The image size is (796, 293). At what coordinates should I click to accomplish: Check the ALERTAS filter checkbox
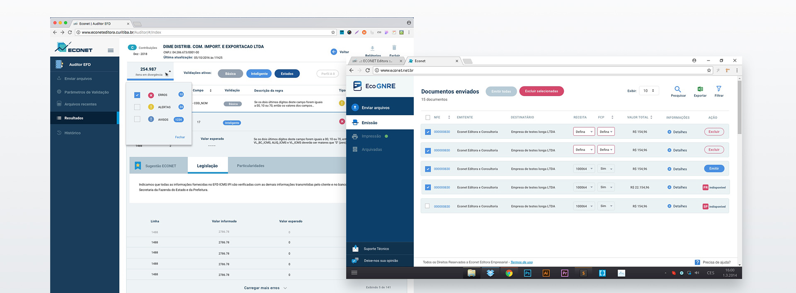point(137,107)
